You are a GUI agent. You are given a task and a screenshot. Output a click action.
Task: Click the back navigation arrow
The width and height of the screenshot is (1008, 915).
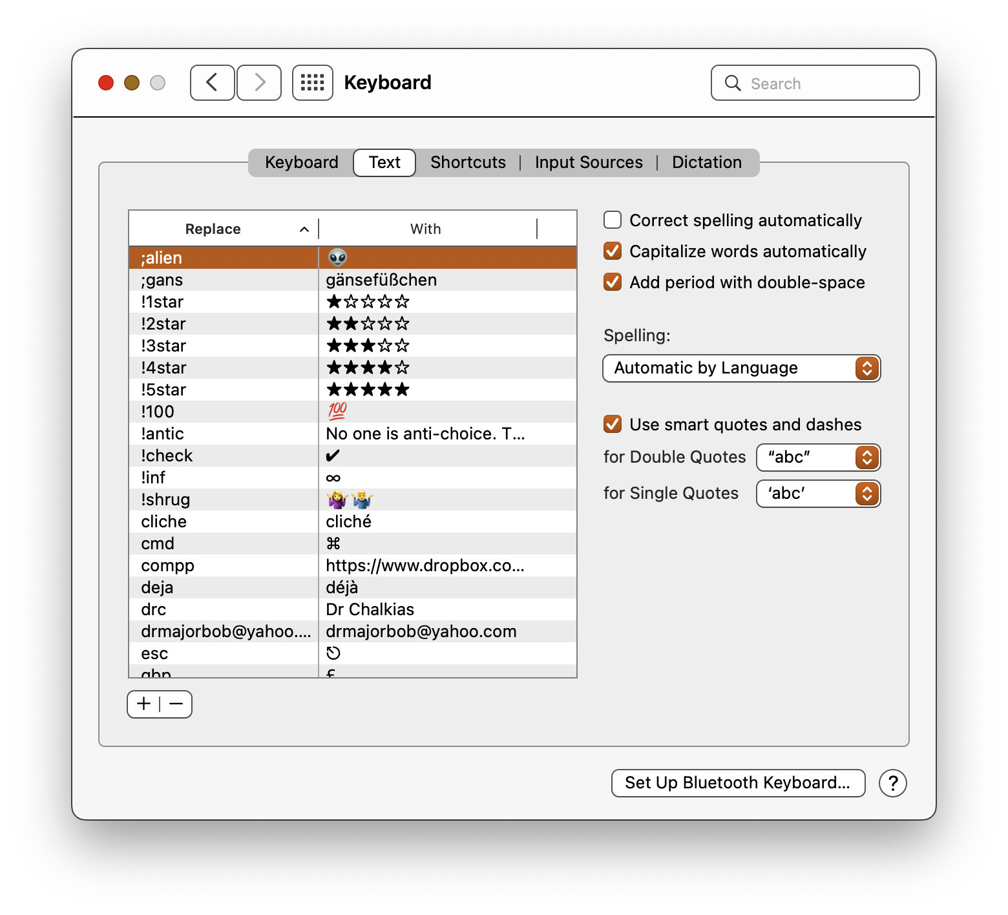click(212, 83)
